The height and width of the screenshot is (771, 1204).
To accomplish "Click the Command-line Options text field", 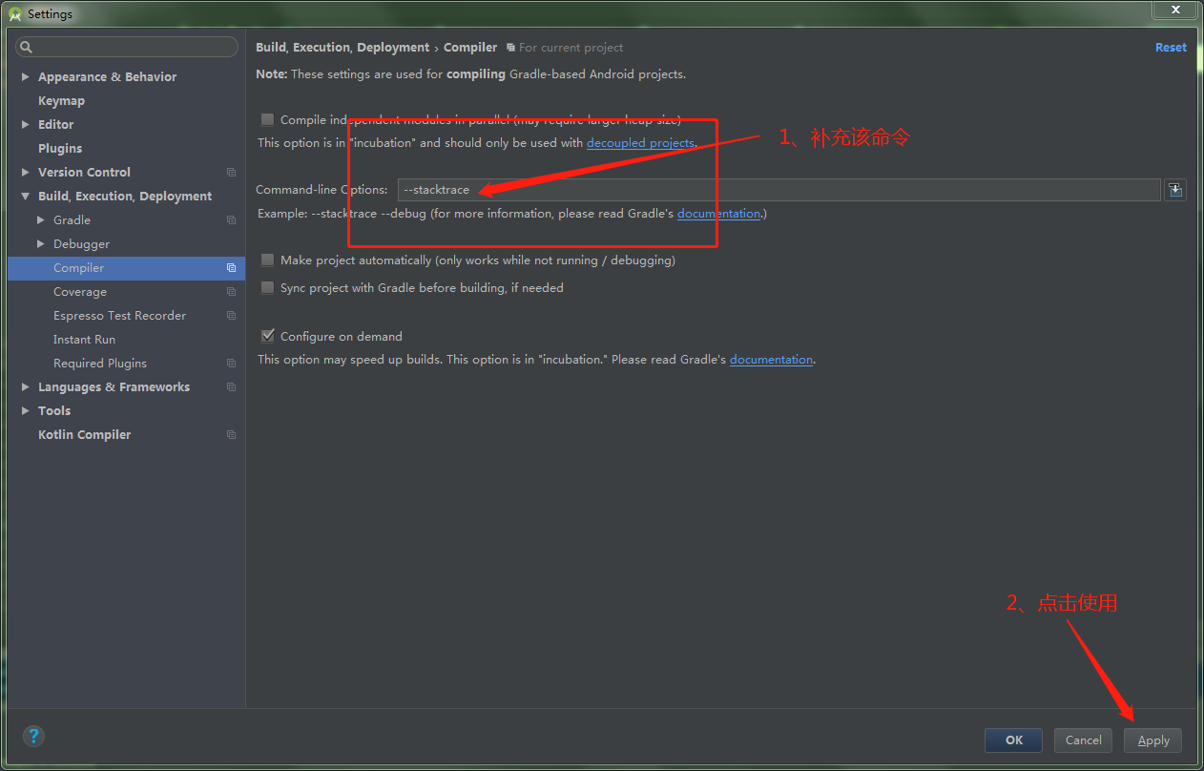I will (778, 190).
